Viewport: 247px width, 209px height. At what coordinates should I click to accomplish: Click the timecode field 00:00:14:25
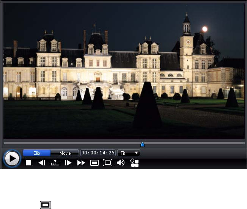click(98, 153)
